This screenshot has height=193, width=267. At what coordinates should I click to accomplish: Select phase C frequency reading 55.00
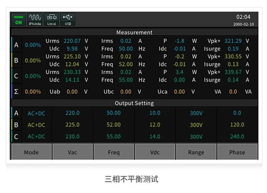tap(126, 80)
